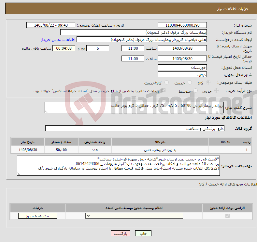Image resolution: width=257 pixels, height=242 pixels.
Task: Click the buyer name field بیمارستان بزرگ دزفول
Action: click(134, 32)
